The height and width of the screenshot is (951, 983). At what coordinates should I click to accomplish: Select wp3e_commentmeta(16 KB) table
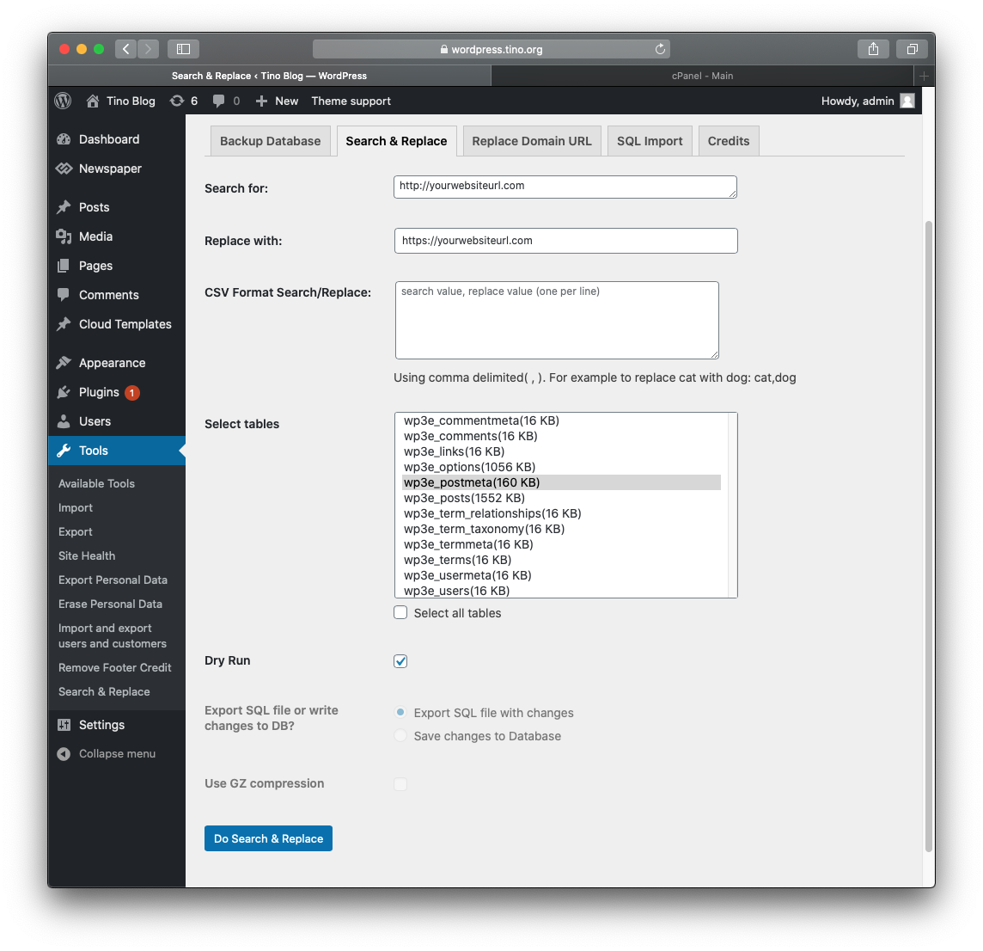(x=561, y=421)
